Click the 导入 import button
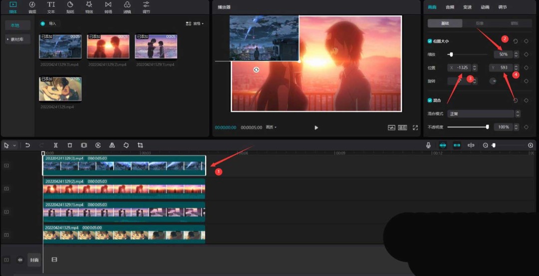The width and height of the screenshot is (539, 276). (49, 23)
